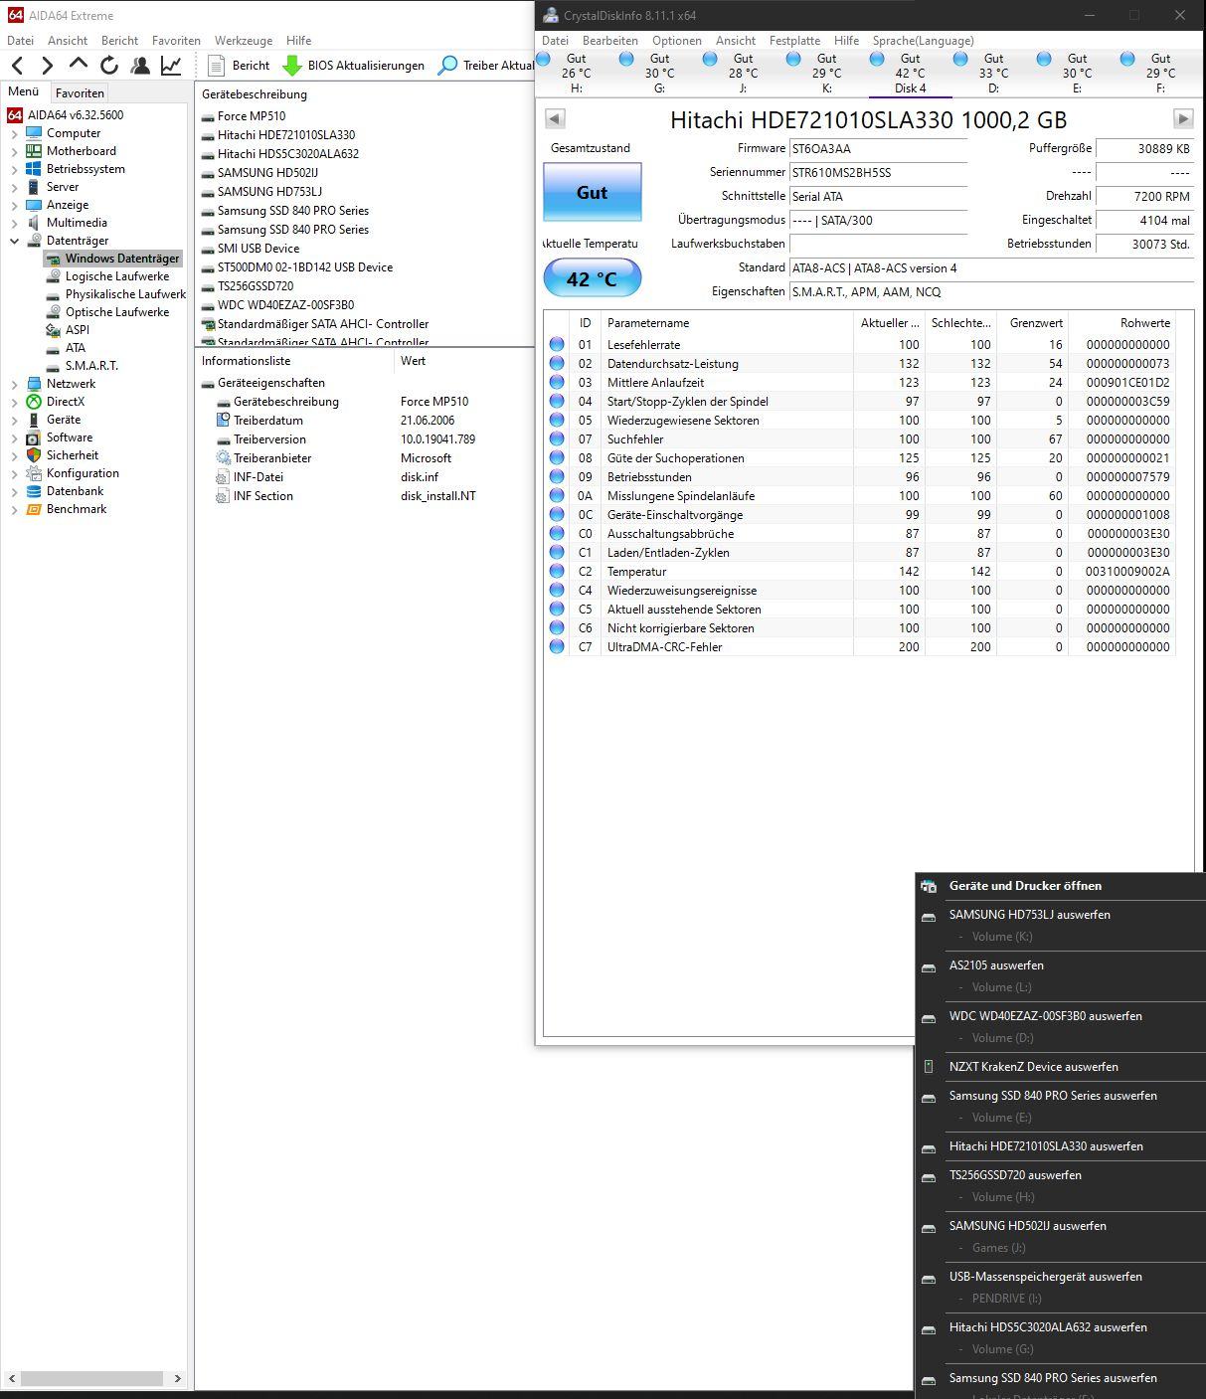Click the AIDA64 refresh icon

(109, 66)
